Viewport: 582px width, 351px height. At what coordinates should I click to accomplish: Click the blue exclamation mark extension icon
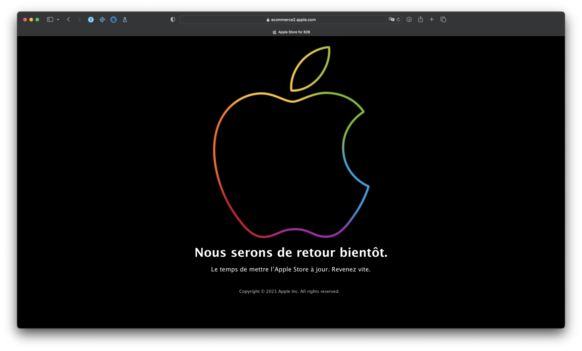pos(91,20)
